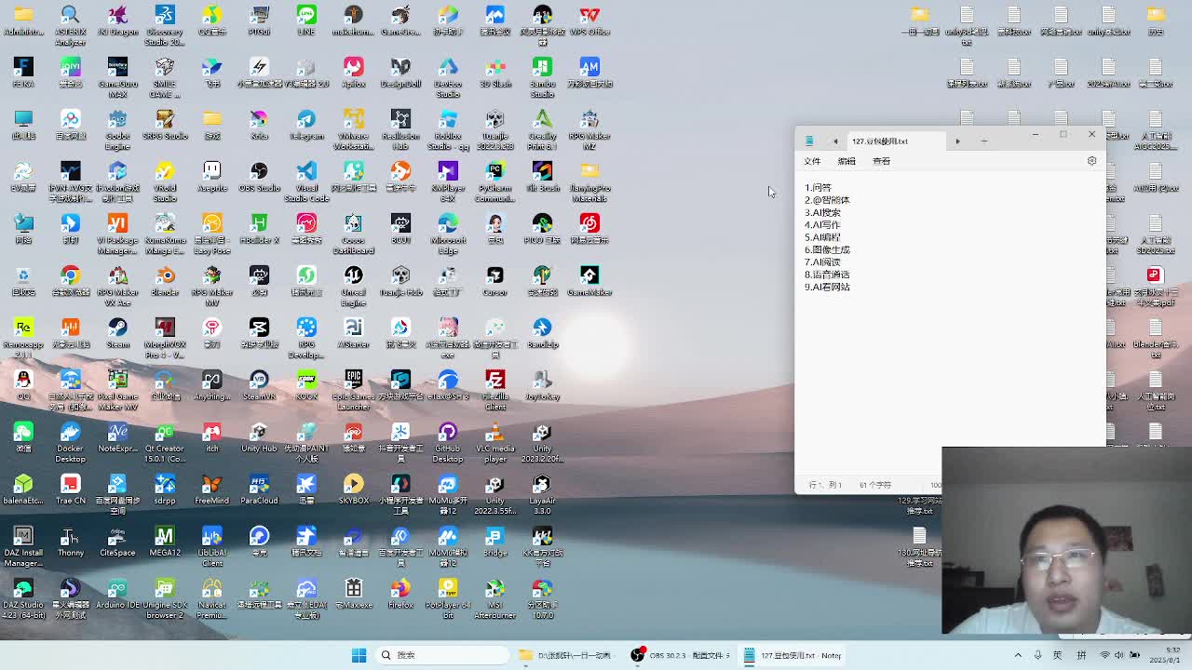Select the Visual Studio Code desktop icon
Screen dimensions: 1192x670
[x=306, y=181]
